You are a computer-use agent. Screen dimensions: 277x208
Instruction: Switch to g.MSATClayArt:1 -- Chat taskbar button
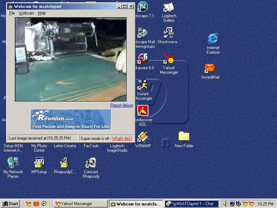(x=191, y=204)
